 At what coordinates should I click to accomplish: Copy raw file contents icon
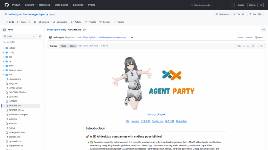pos(244,46)
